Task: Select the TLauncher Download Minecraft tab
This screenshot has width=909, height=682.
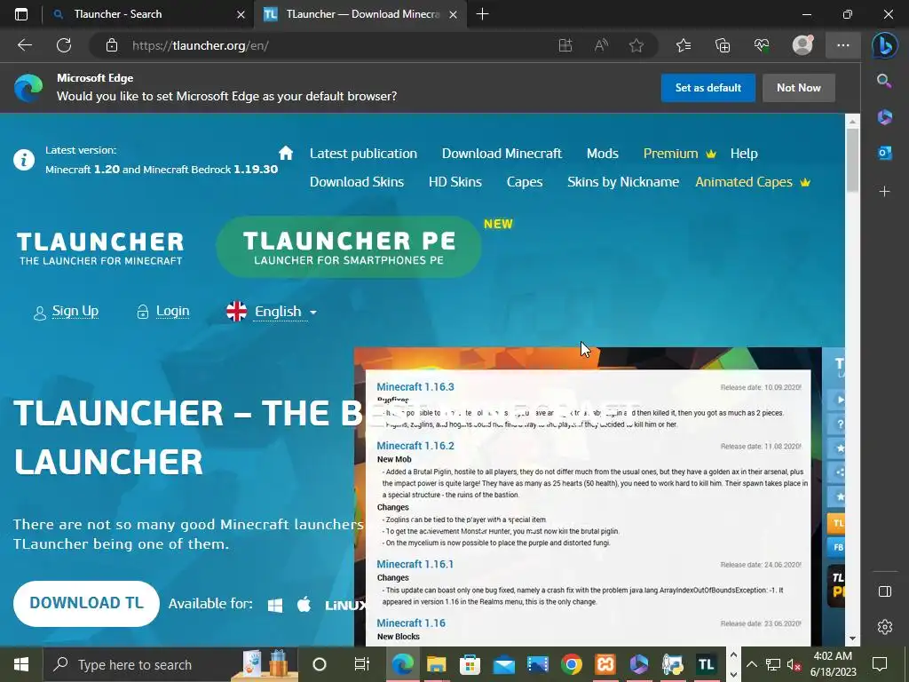Action: coord(360,14)
